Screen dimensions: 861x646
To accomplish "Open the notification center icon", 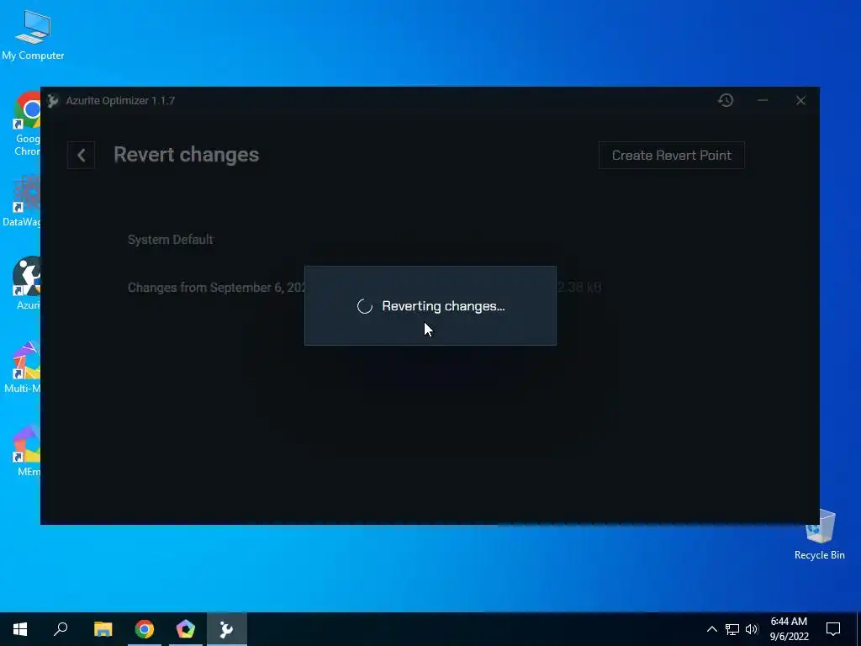I will [833, 629].
